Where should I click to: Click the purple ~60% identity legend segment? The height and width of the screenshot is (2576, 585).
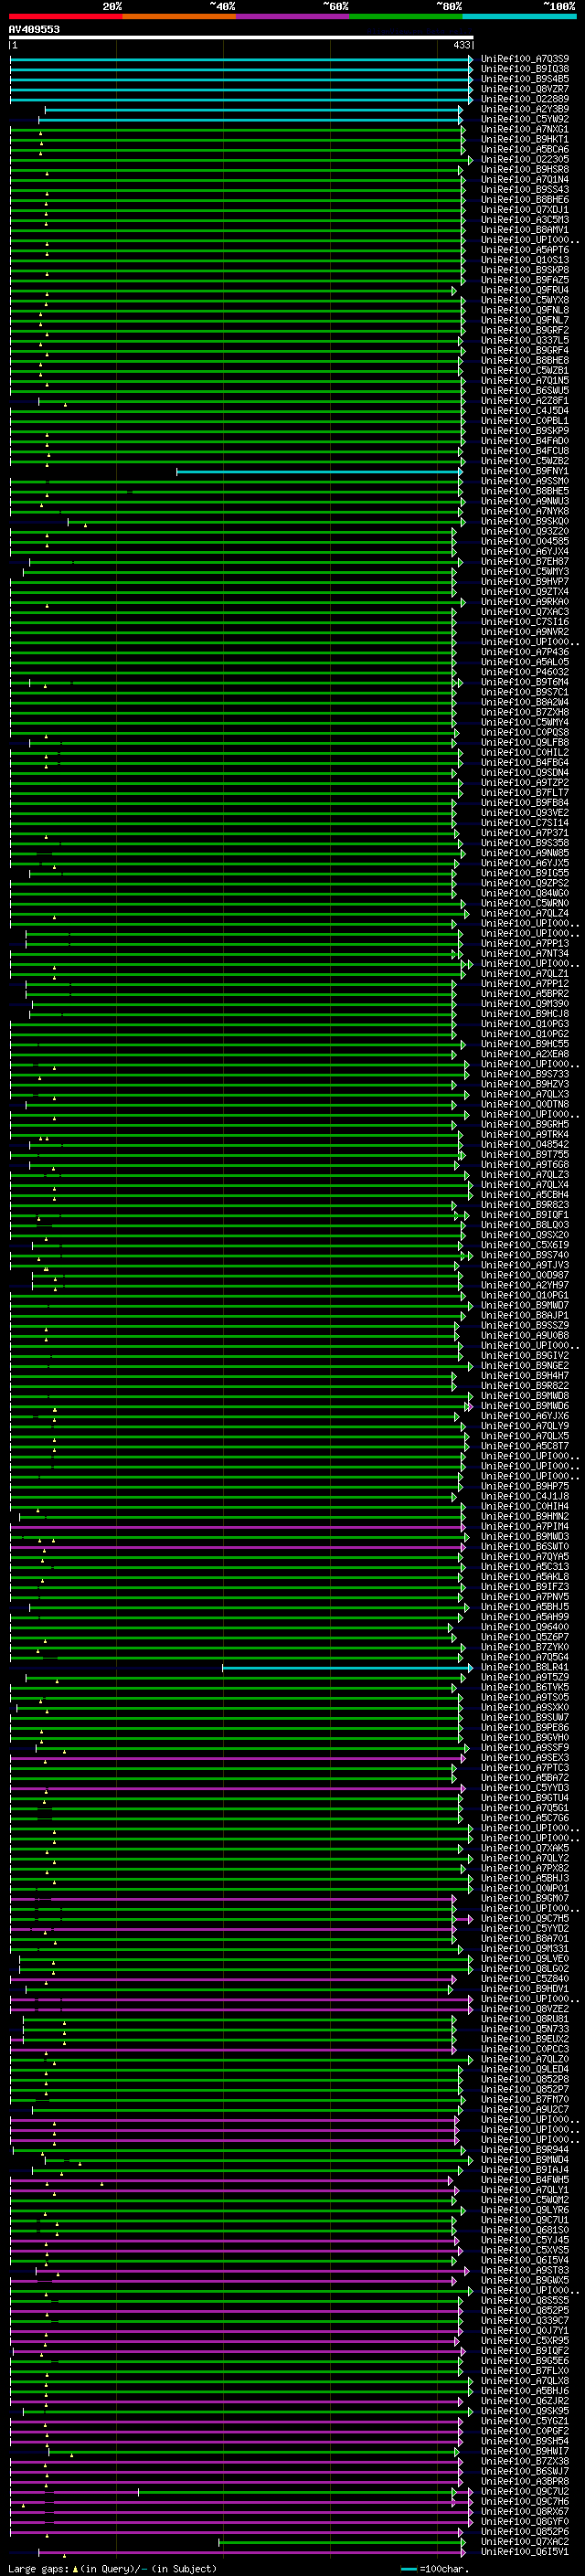(292, 16)
